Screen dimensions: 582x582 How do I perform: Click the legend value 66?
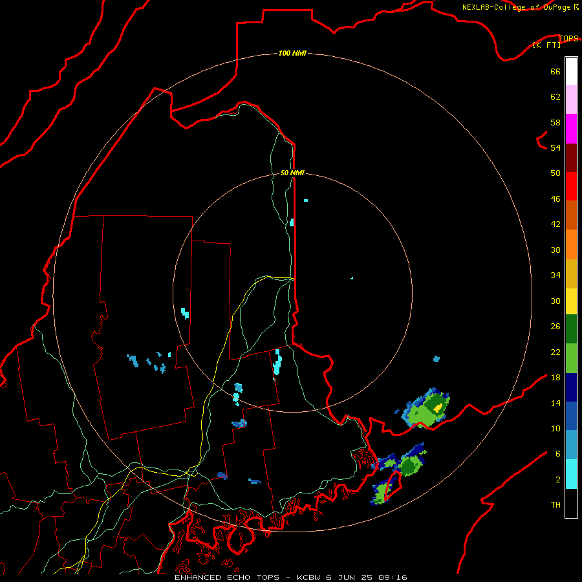pos(555,71)
